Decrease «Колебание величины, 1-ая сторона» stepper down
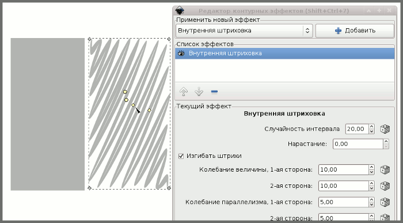The image size is (403, 223). pyautogui.click(x=371, y=172)
